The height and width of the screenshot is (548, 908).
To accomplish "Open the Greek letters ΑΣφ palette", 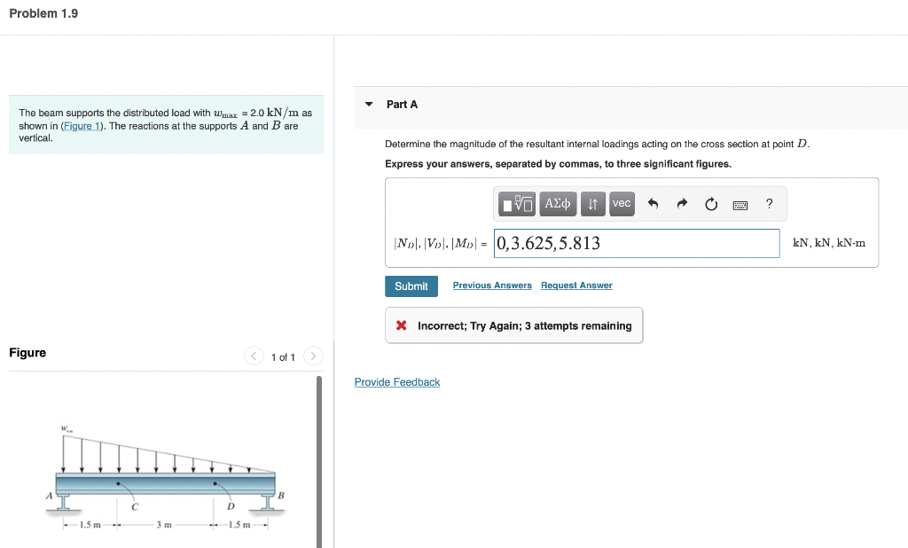I will (557, 203).
